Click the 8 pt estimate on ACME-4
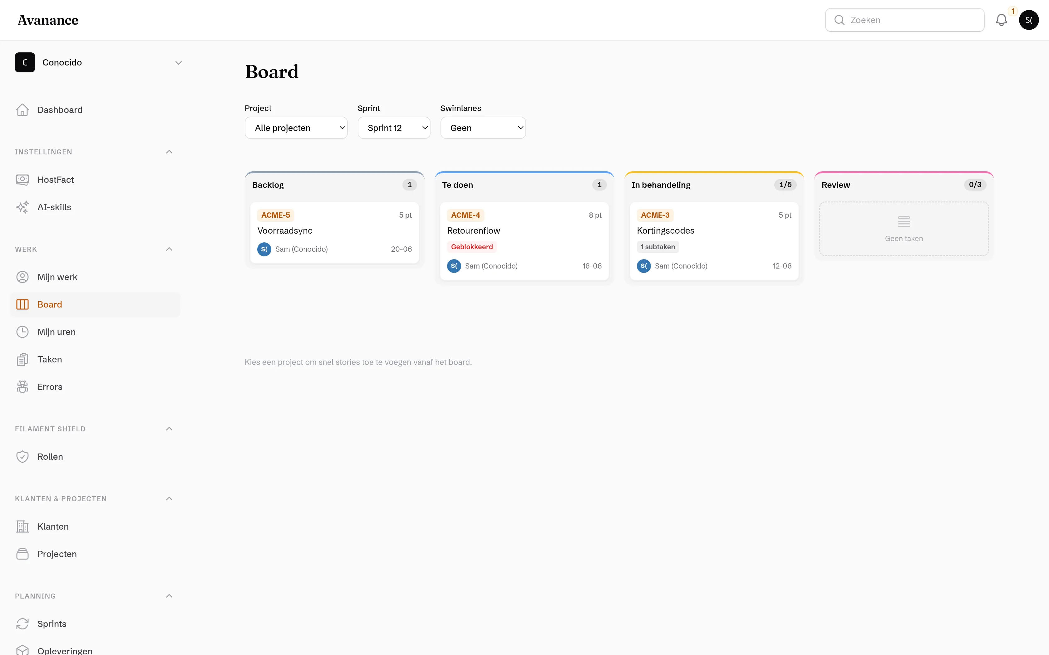This screenshot has width=1049, height=655. tap(595, 215)
